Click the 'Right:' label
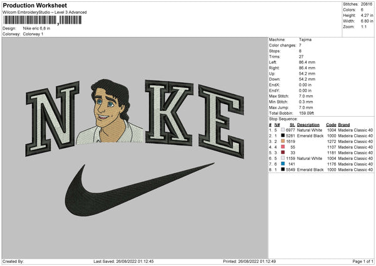 (x=274, y=68)
